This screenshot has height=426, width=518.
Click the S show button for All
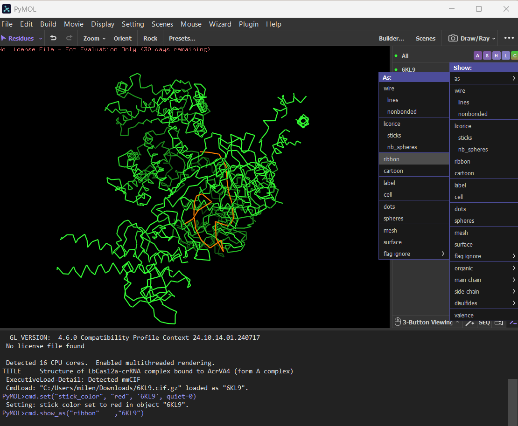coord(487,56)
